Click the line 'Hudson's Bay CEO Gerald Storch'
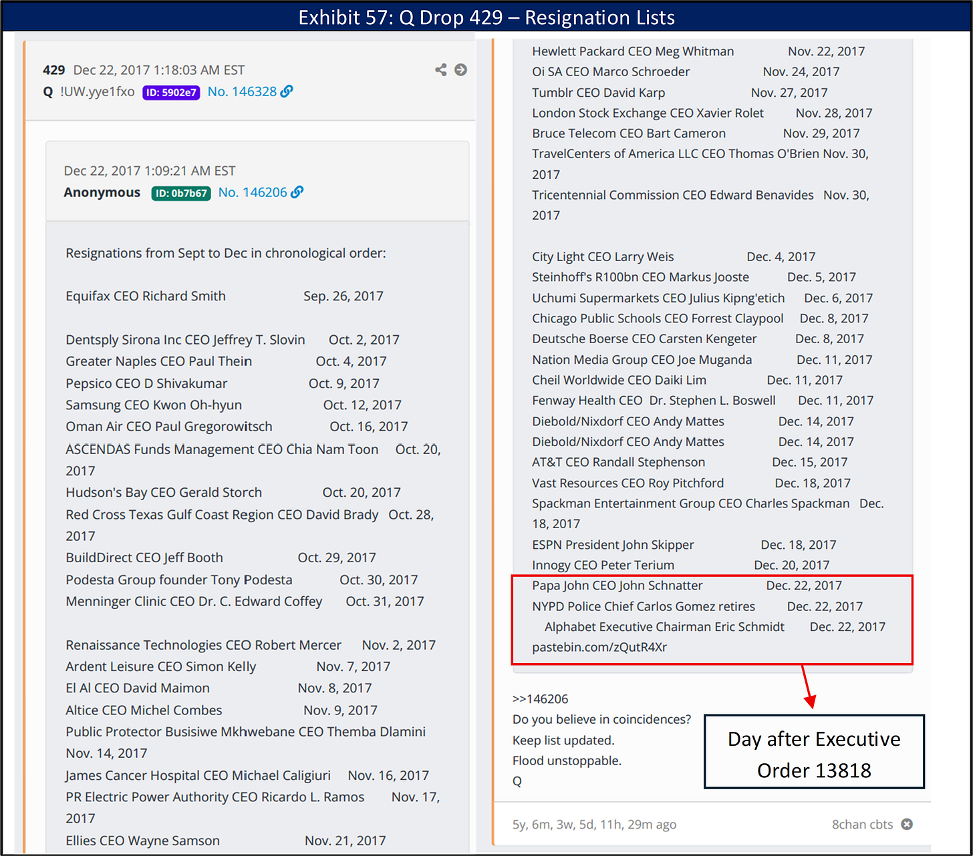Image resolution: width=973 pixels, height=856 pixels. pos(164,492)
